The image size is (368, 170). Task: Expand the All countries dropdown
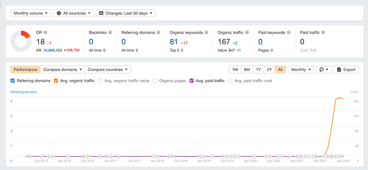tap(73, 13)
